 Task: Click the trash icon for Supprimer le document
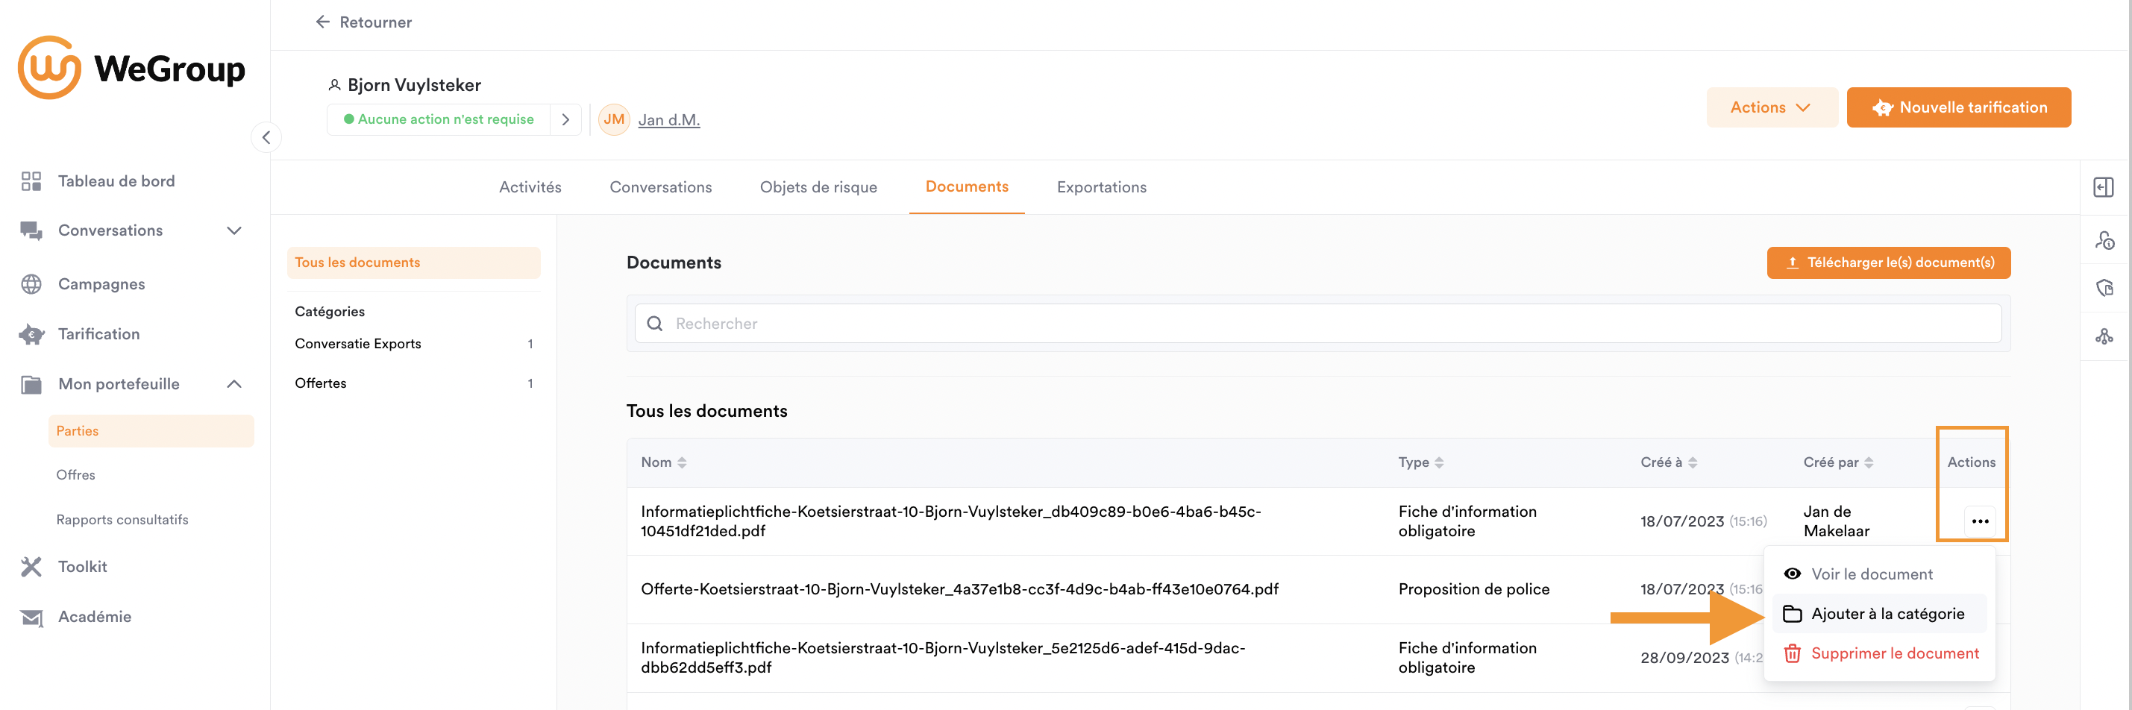pos(1793,653)
